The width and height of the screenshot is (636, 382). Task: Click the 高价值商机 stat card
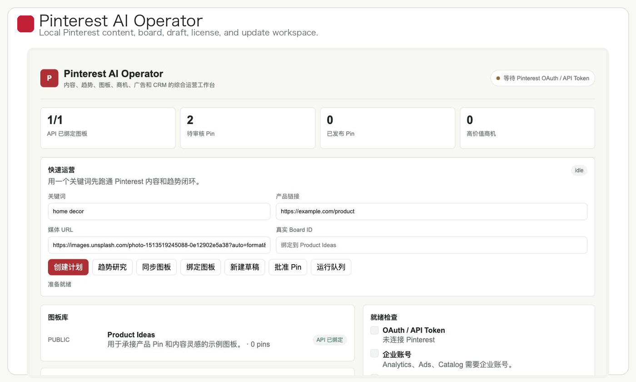(x=527, y=128)
